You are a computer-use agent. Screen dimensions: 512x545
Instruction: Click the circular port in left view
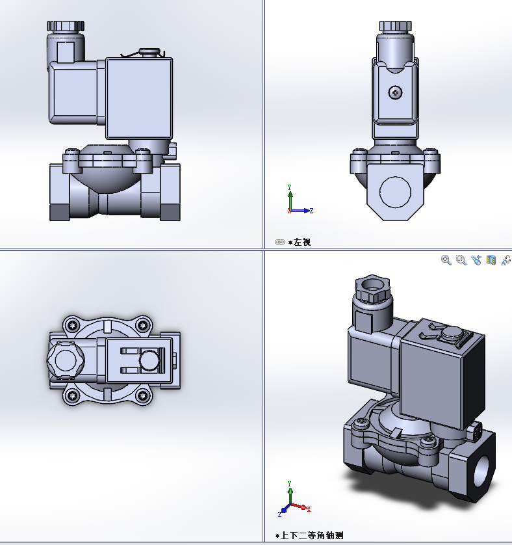click(395, 192)
